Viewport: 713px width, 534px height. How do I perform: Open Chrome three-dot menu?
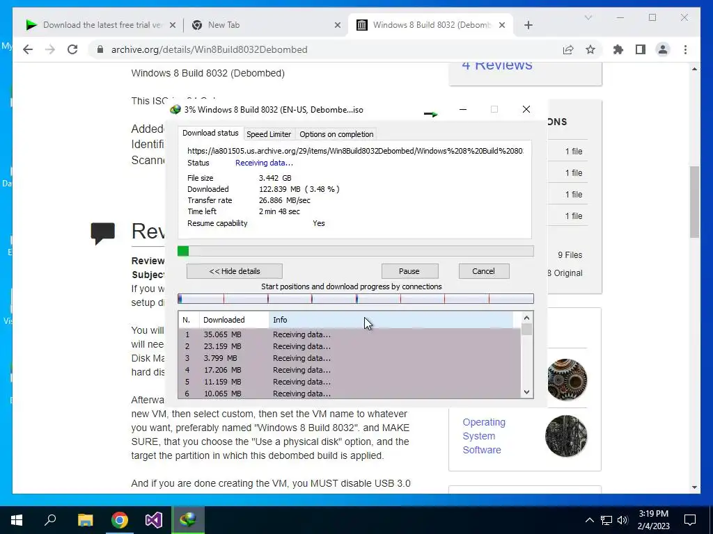[685, 49]
